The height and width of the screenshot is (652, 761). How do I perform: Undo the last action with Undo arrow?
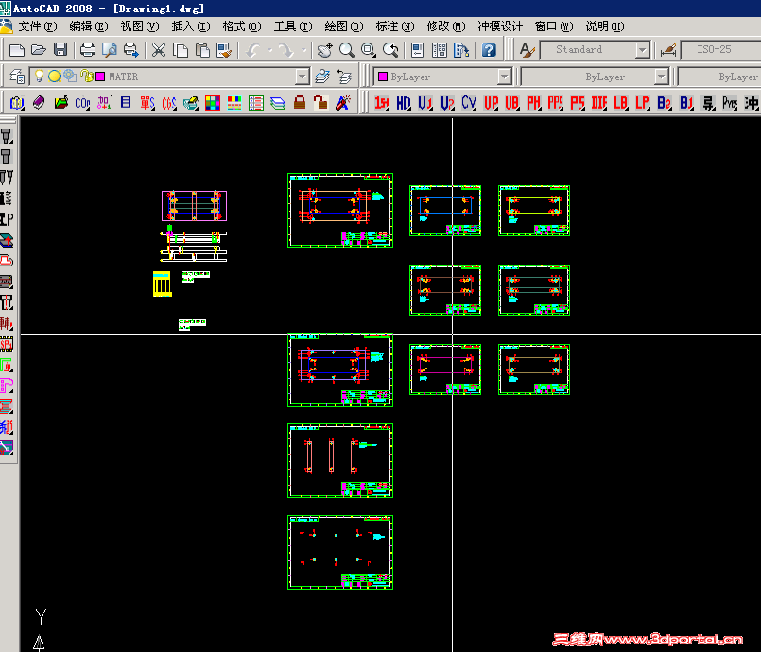click(252, 50)
